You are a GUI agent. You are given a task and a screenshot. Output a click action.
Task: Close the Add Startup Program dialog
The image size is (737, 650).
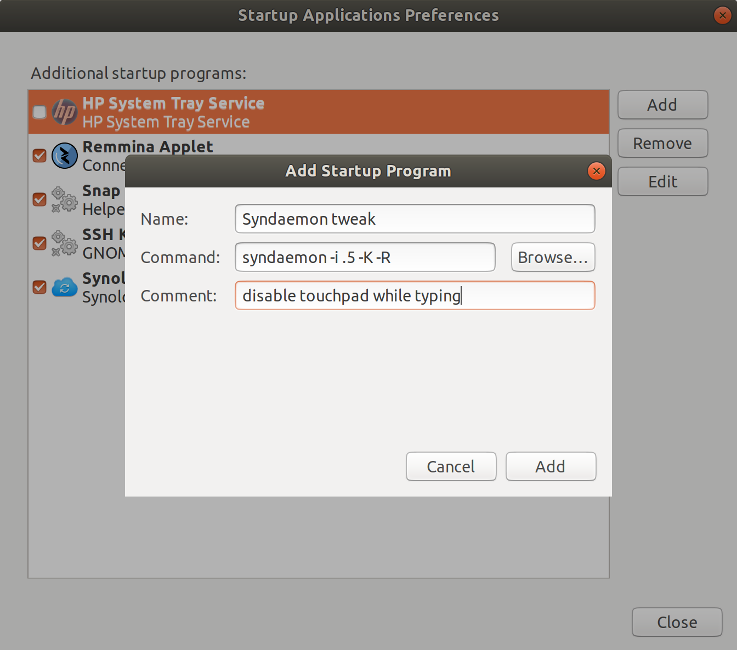[596, 171]
